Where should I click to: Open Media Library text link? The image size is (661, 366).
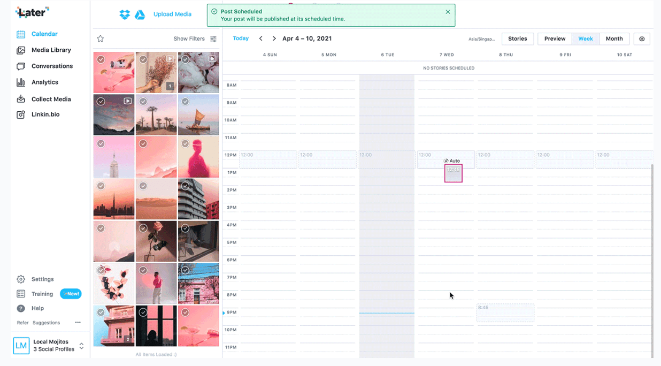click(51, 50)
